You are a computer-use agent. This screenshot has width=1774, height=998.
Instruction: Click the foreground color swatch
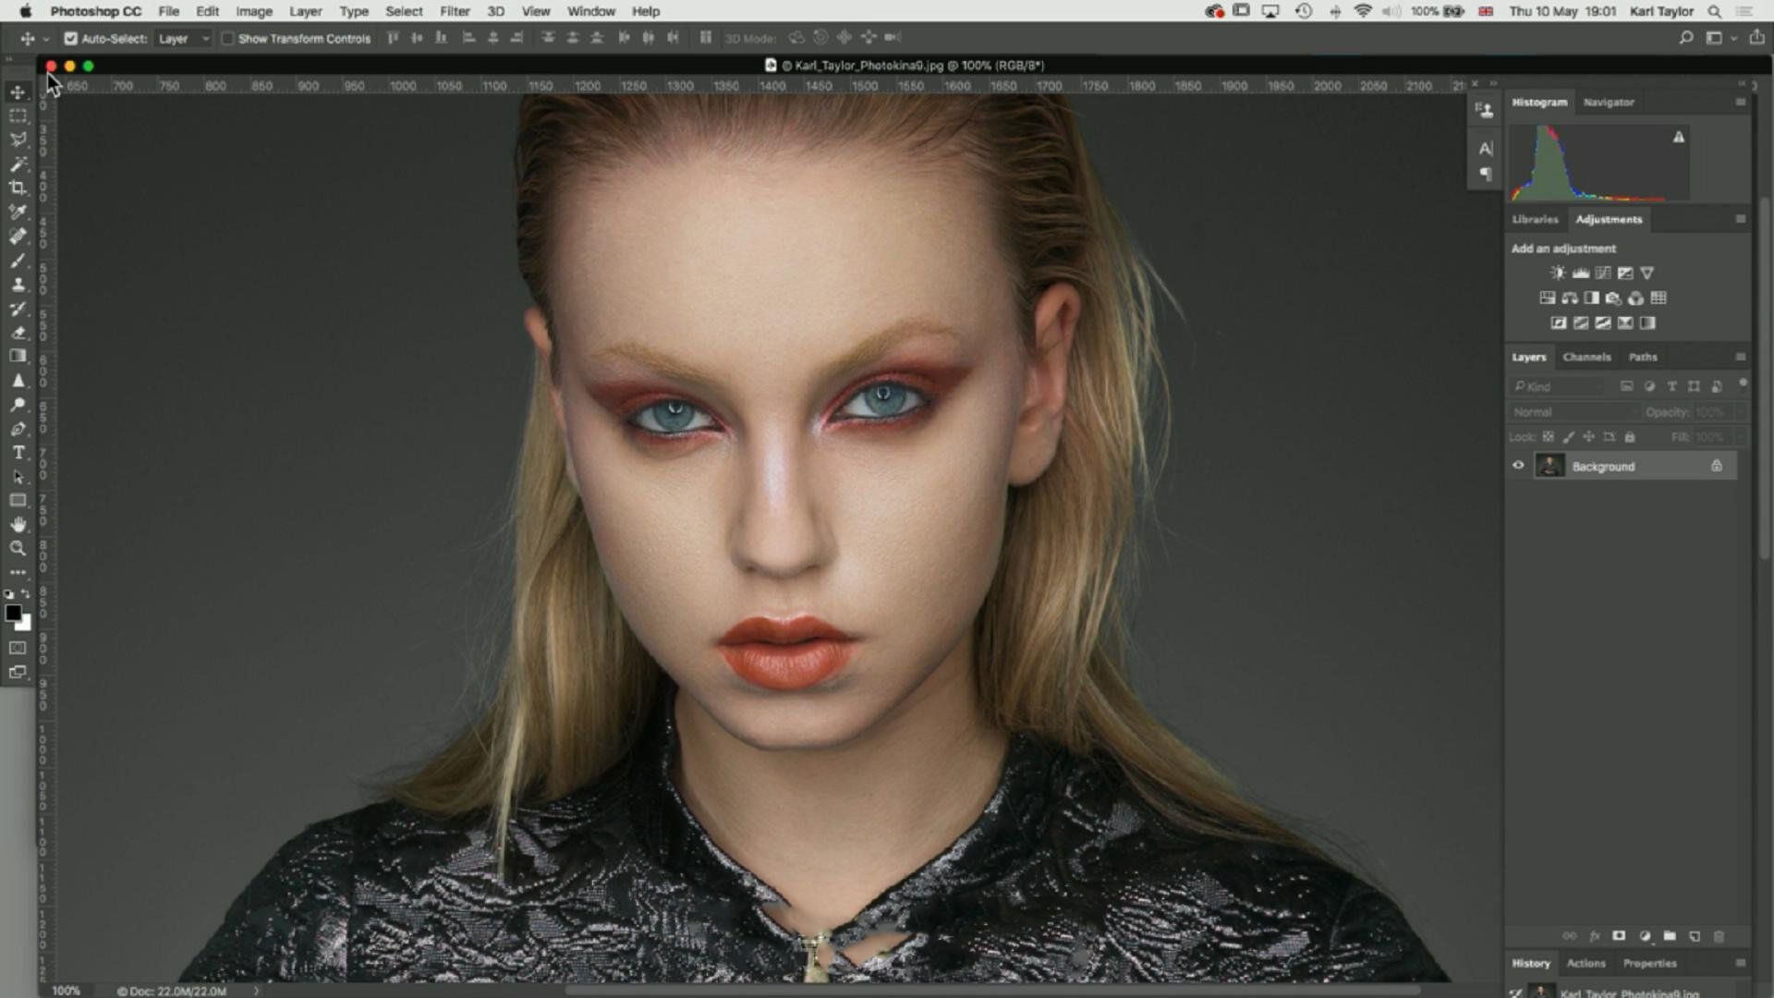(x=12, y=613)
